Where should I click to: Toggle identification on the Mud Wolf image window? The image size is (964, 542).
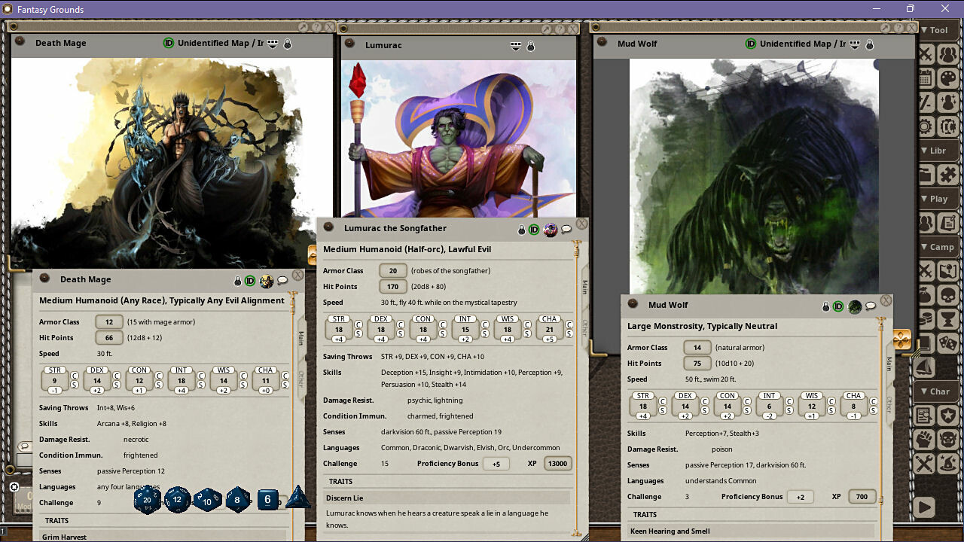pos(750,44)
